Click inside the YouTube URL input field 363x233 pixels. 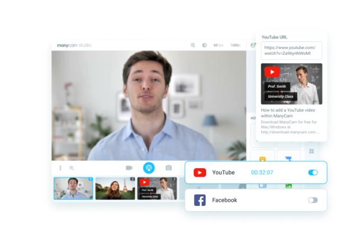coord(291,50)
